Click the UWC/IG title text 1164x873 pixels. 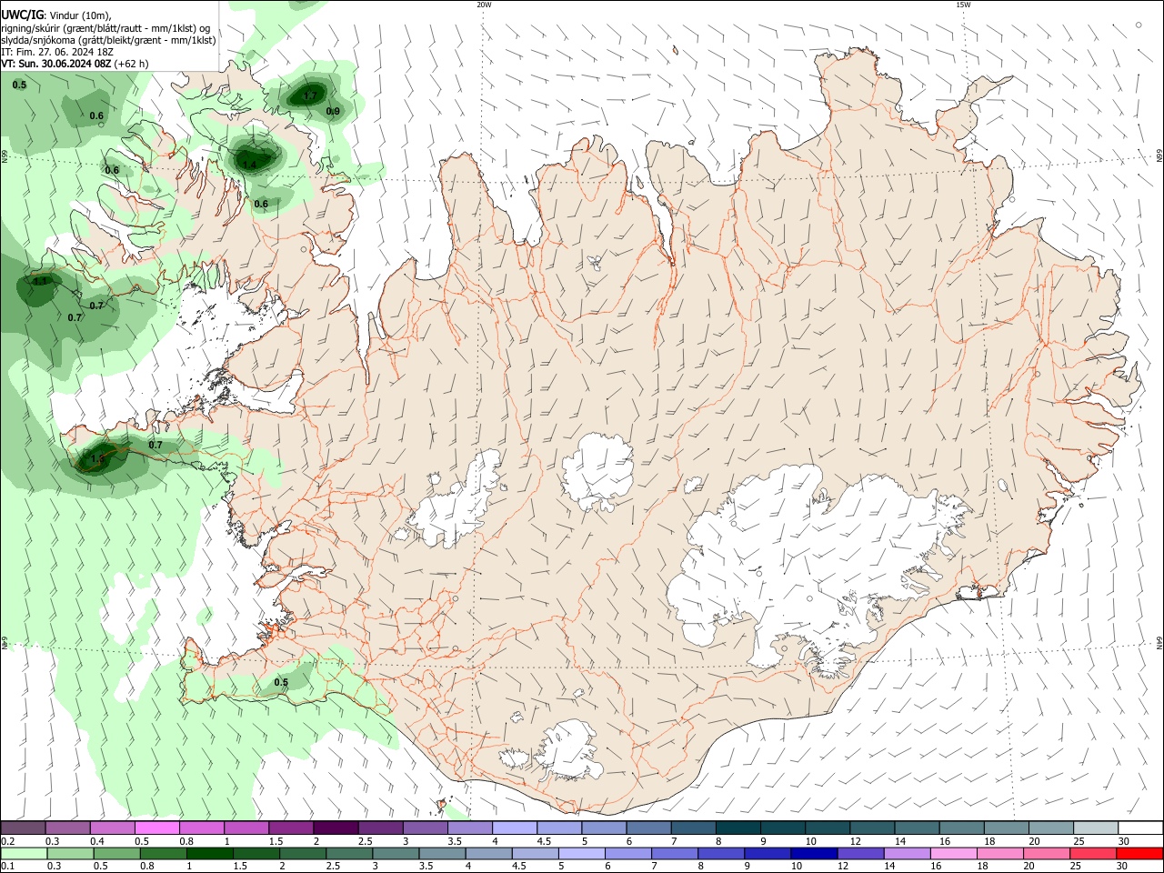pyautogui.click(x=22, y=15)
